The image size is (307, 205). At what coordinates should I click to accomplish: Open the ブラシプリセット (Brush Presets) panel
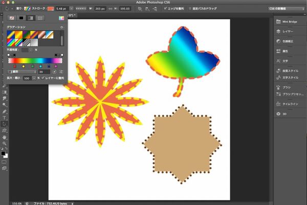[x=290, y=94]
